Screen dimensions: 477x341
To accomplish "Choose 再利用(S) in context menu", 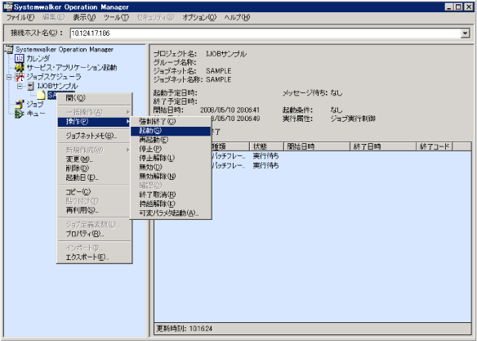I will pos(95,210).
